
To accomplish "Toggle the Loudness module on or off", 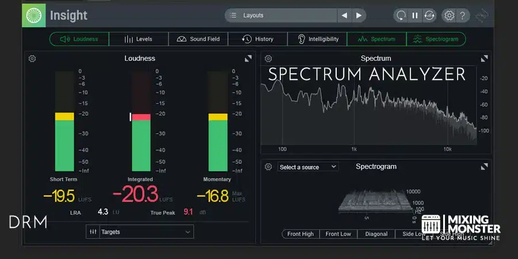I will pos(79,39).
